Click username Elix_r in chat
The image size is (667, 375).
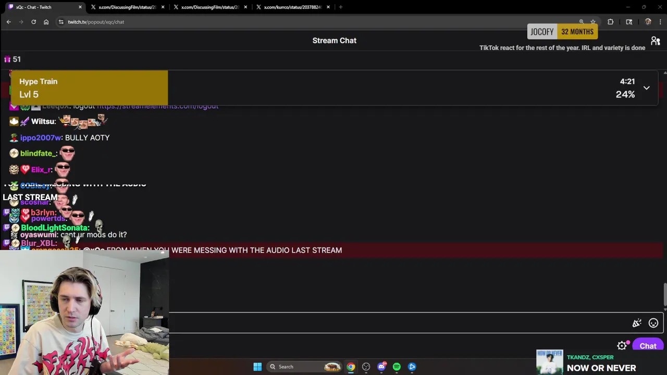41,169
